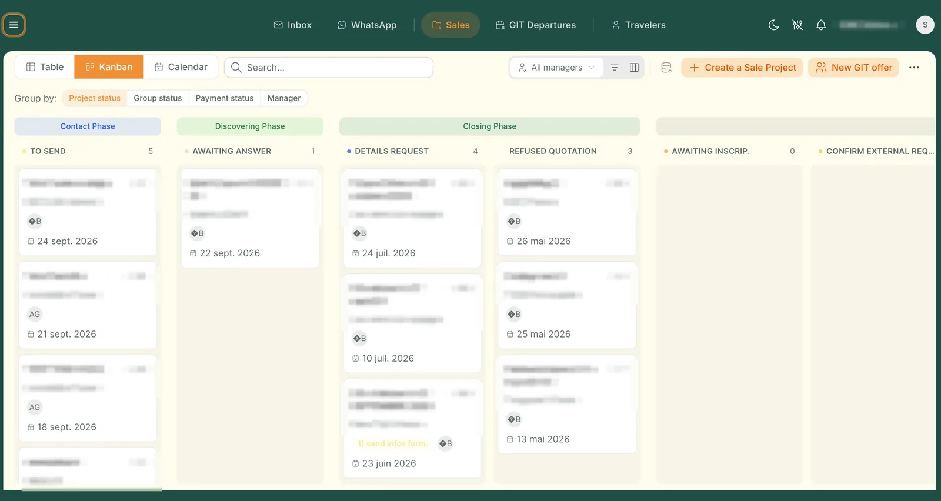Create a Sale Project
This screenshot has height=501, width=941.
point(742,68)
